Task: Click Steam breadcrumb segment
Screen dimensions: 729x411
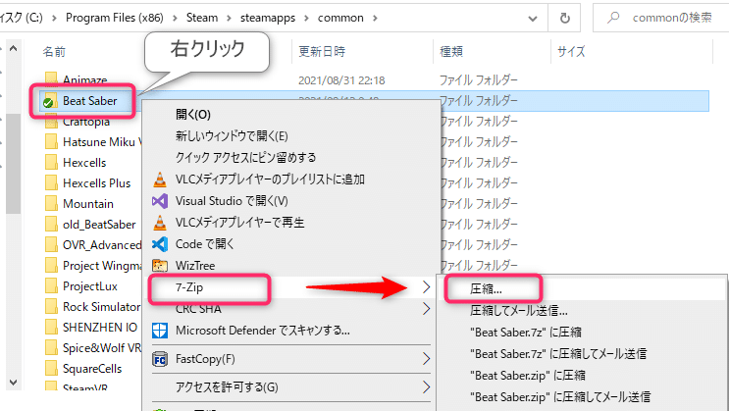Action: pyautogui.click(x=202, y=18)
